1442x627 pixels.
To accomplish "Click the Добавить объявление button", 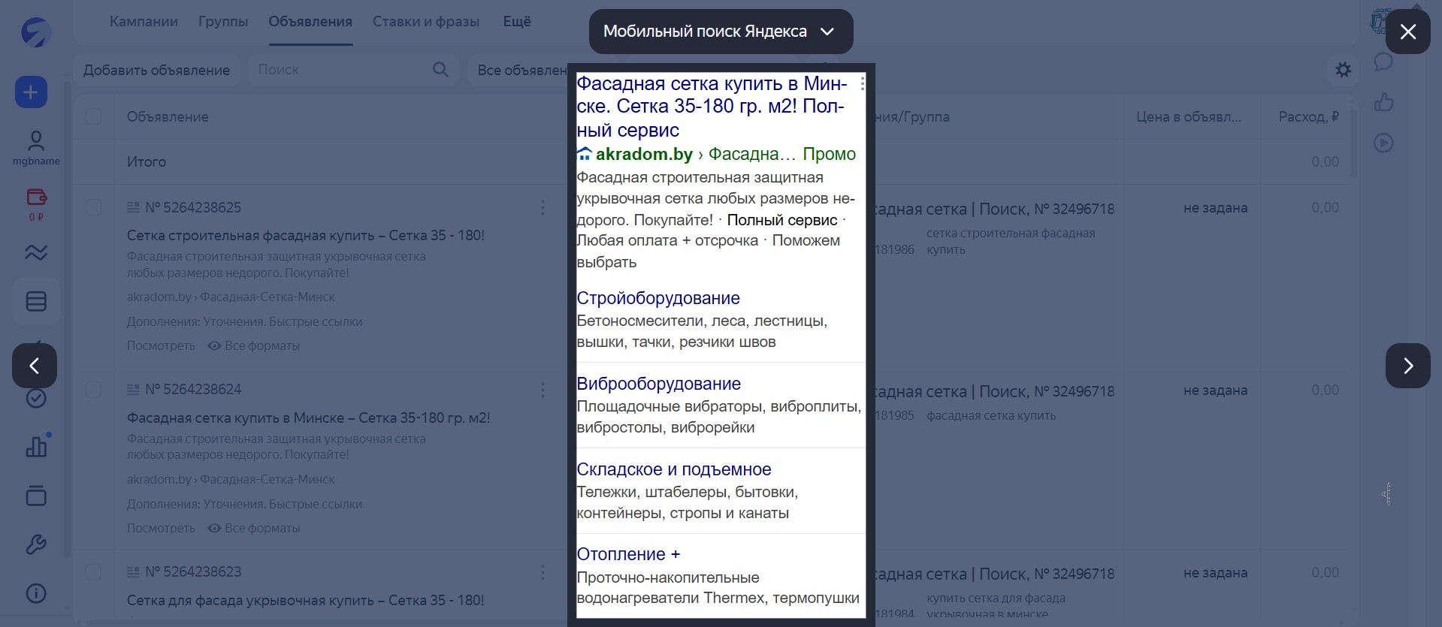I will click(156, 70).
